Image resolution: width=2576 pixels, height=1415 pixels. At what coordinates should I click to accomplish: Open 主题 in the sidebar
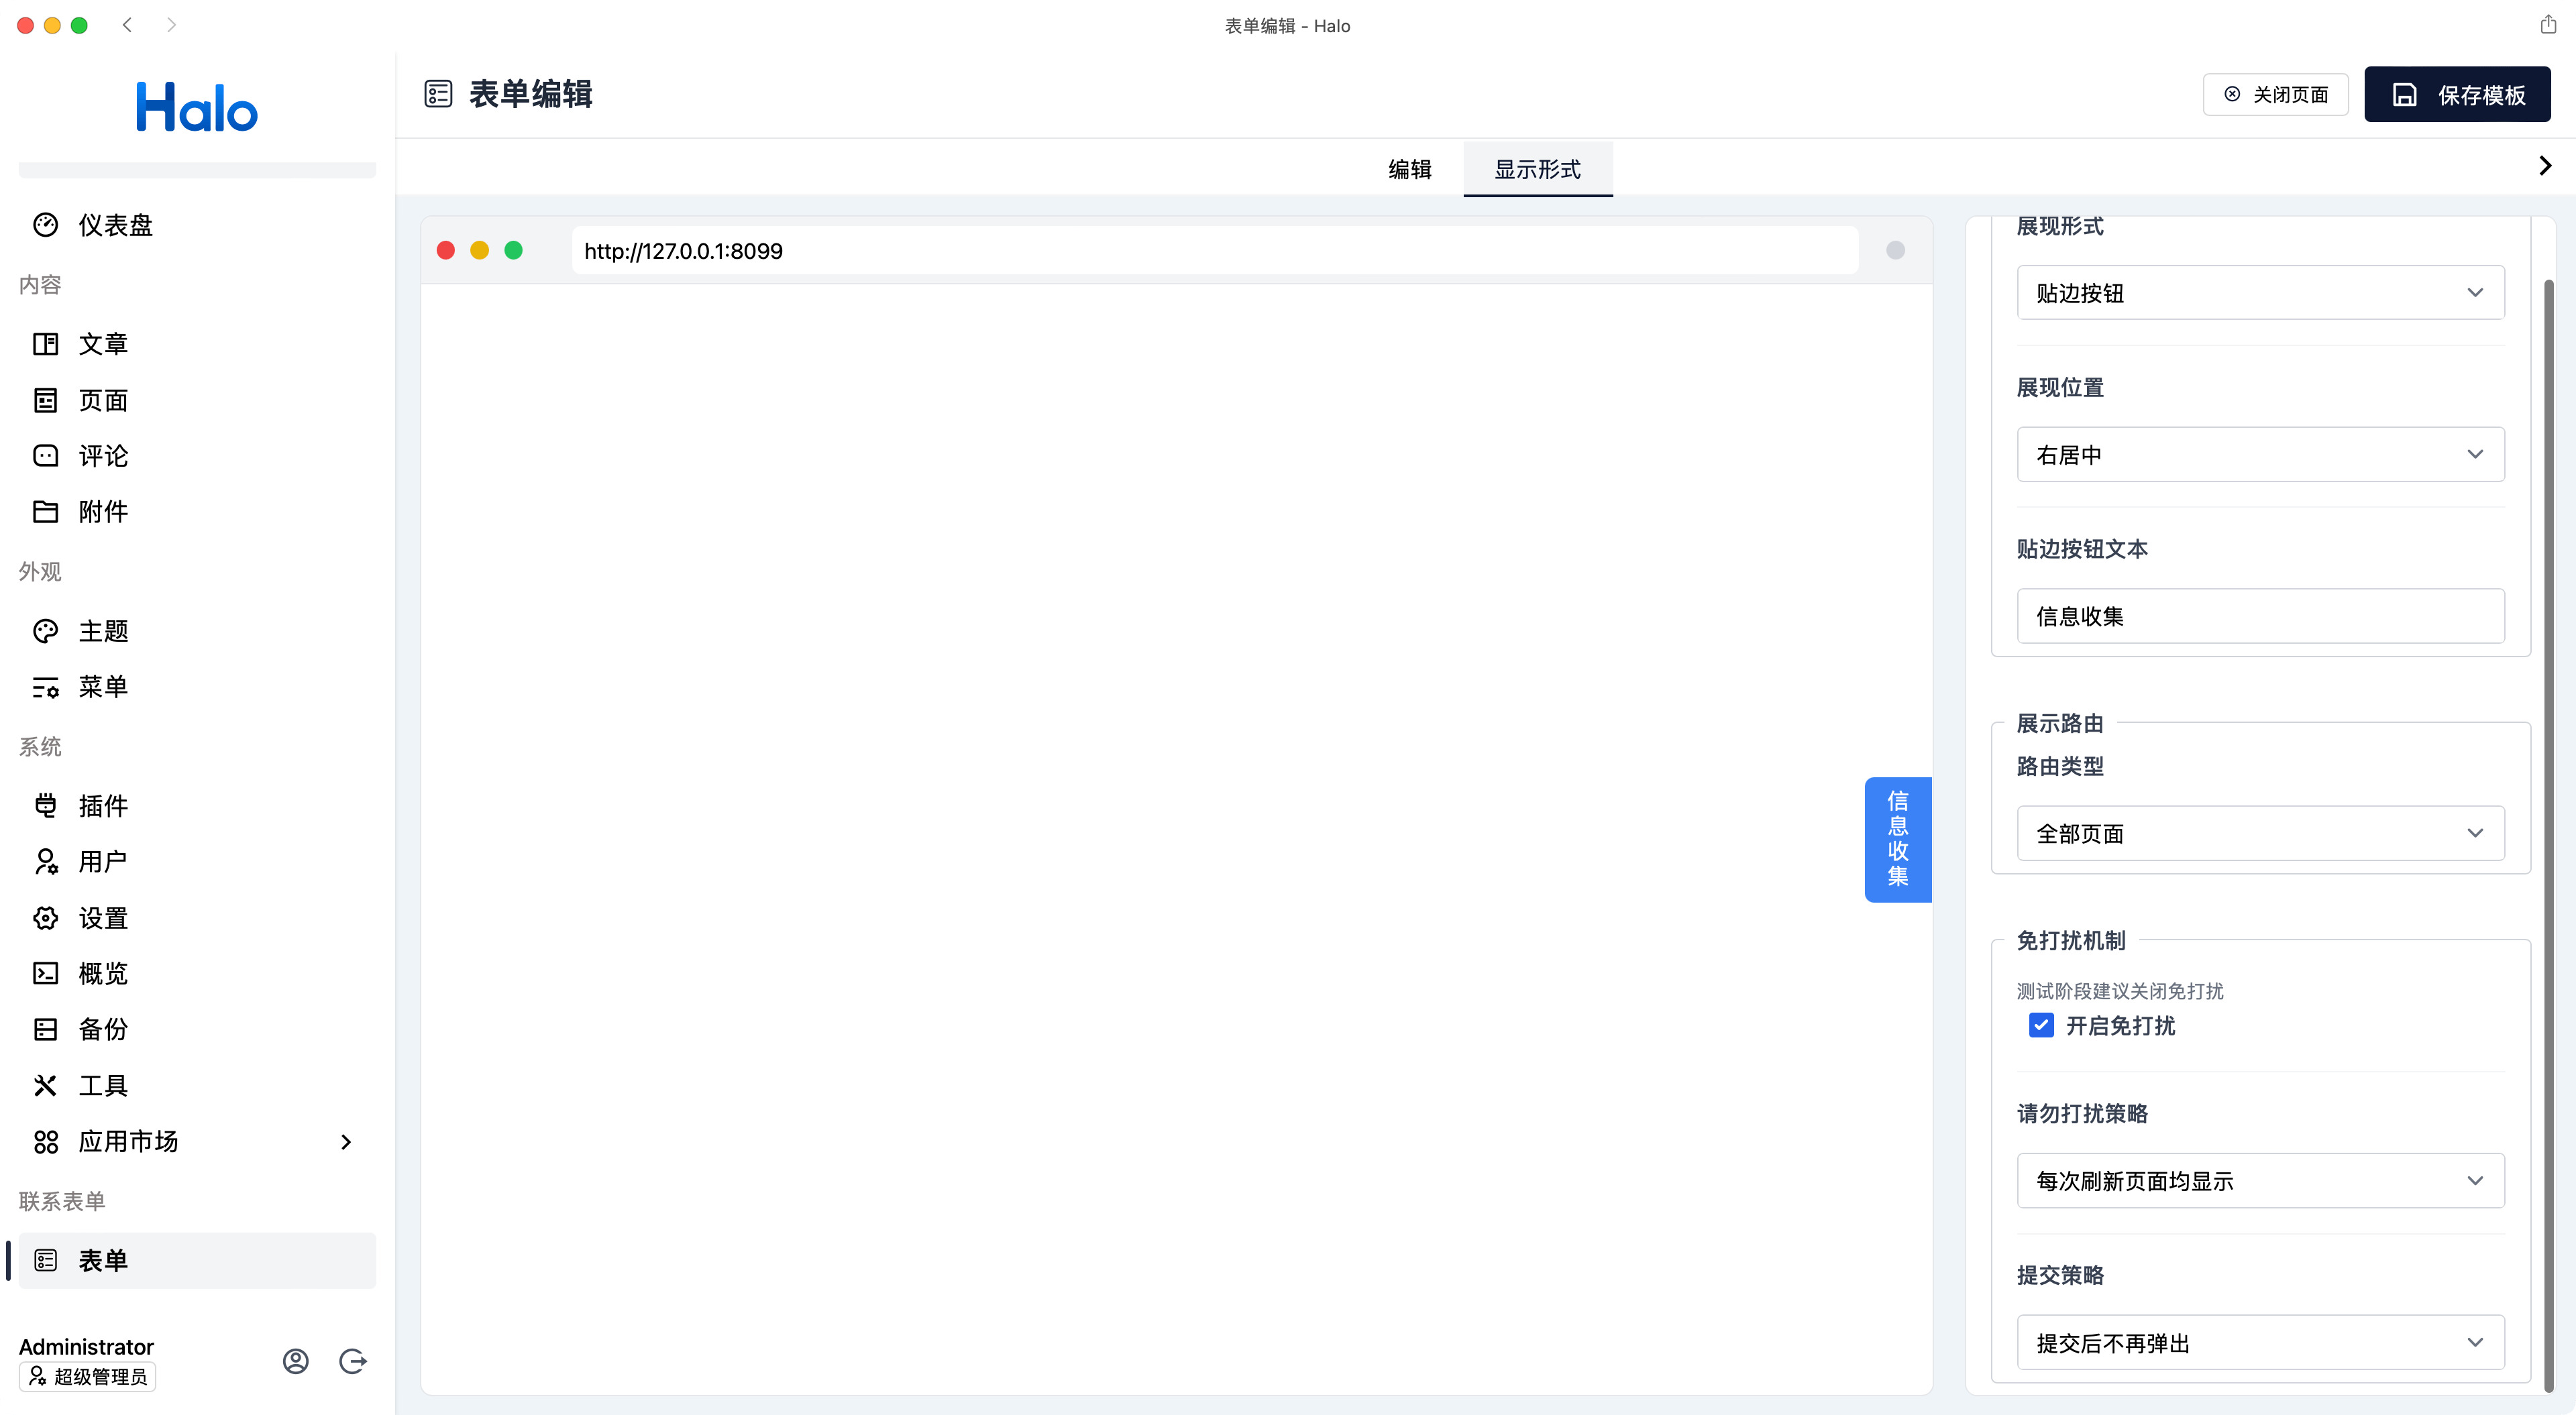(x=197, y=631)
